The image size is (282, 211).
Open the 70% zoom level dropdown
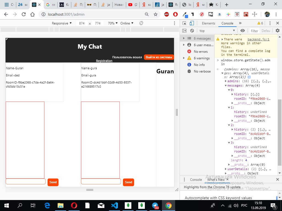click(113, 23)
